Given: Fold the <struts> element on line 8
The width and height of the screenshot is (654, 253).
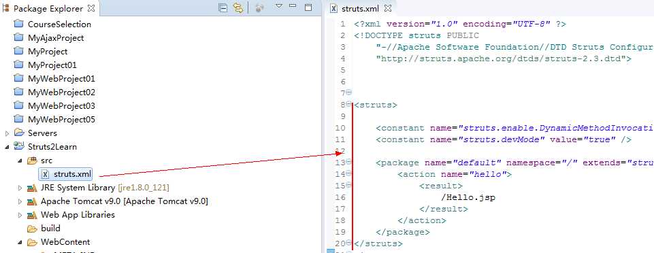Looking at the screenshot, I should coord(349,104).
